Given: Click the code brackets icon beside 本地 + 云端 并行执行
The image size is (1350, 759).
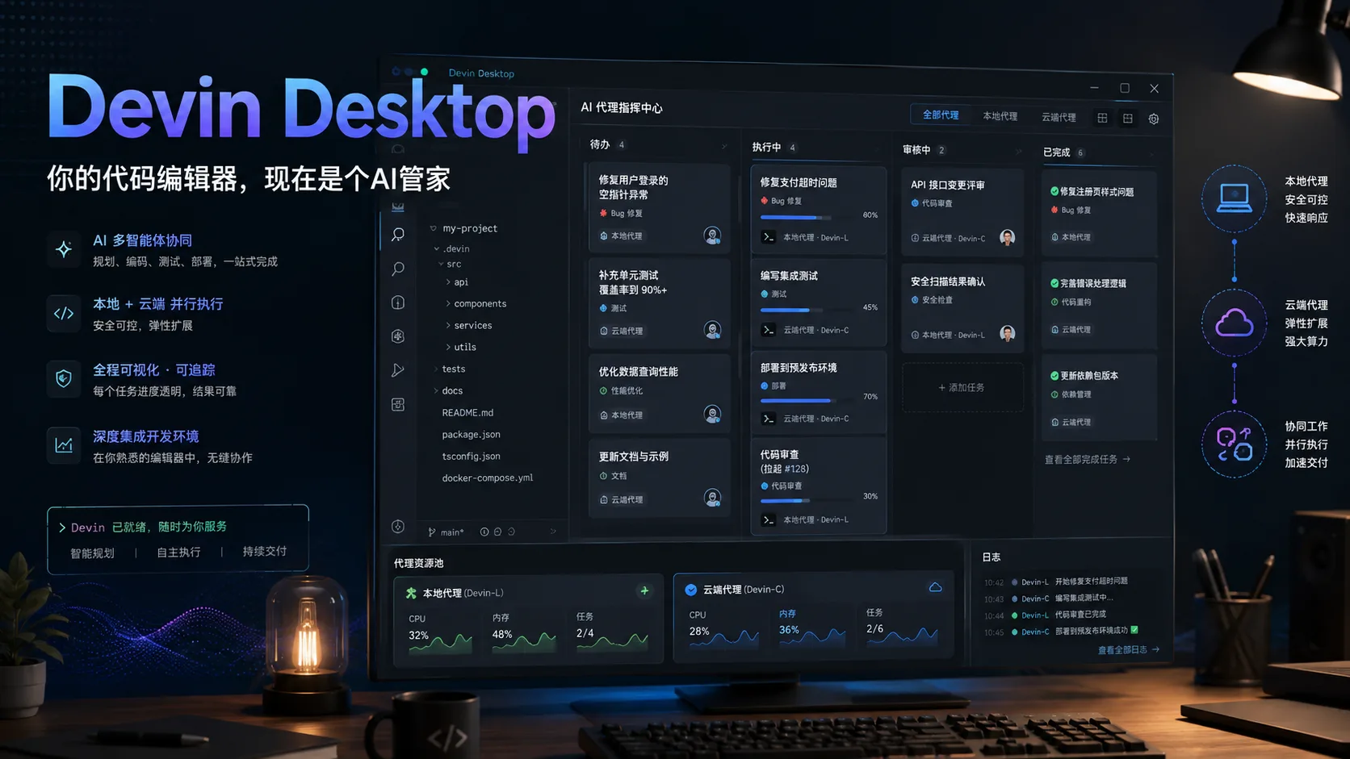Looking at the screenshot, I should (x=64, y=314).
